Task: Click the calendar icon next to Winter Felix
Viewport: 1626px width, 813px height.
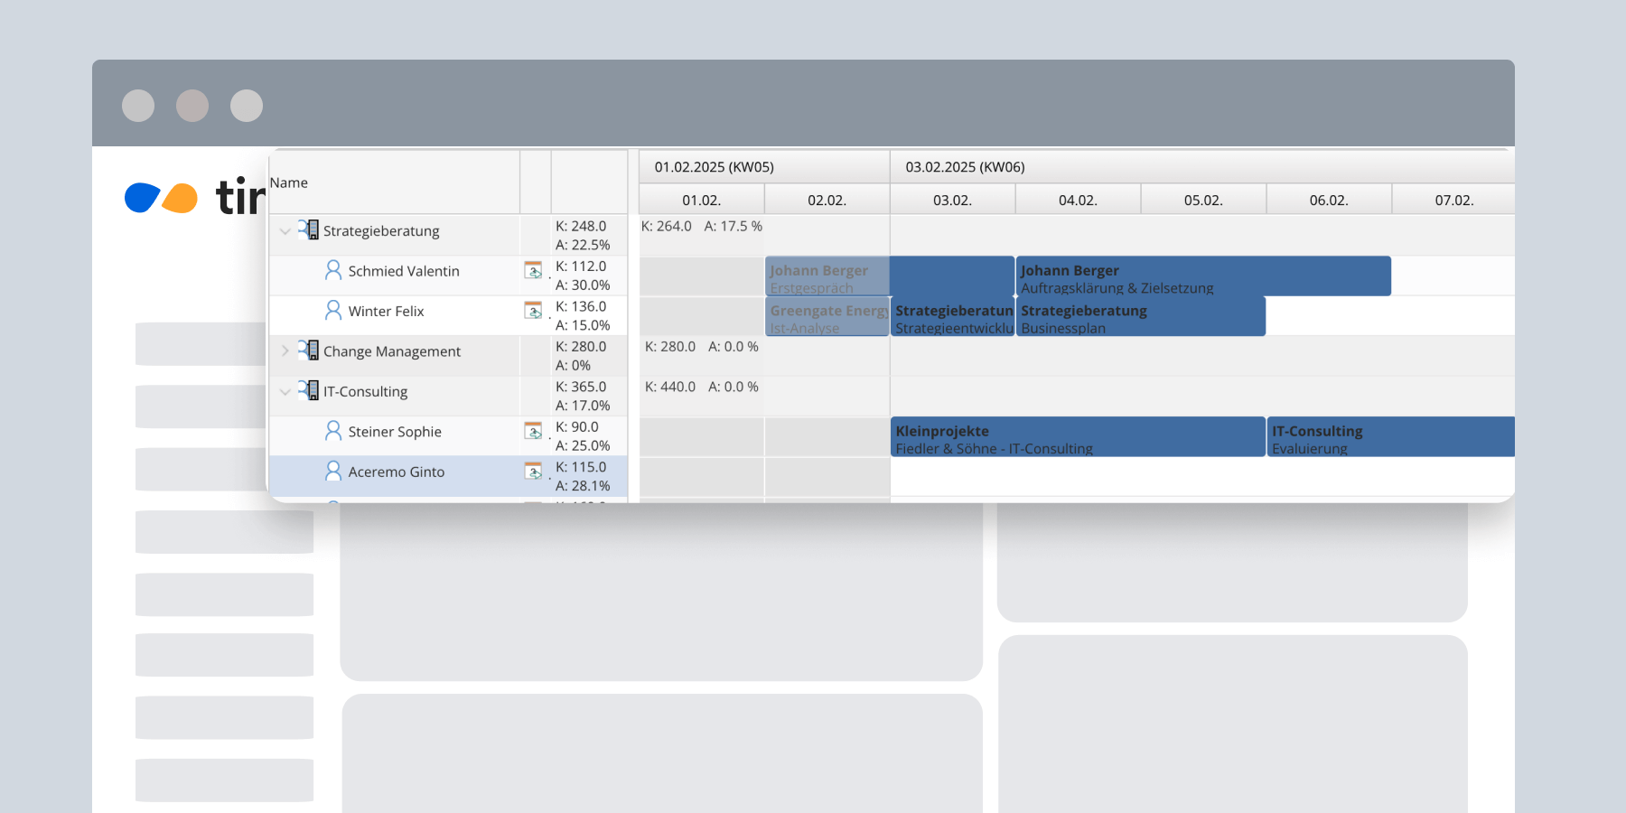Action: pos(533,311)
